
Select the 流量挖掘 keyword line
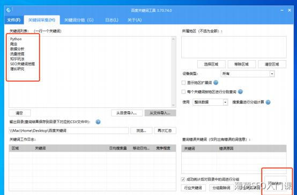click(x=17, y=54)
